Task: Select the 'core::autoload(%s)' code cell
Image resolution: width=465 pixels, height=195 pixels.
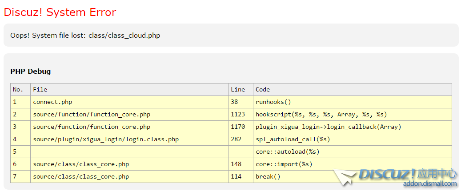Action: click(x=353, y=152)
